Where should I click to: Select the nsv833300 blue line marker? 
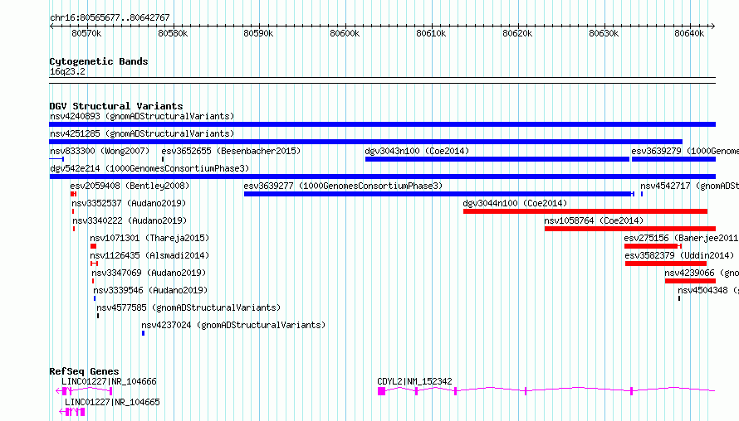(56, 159)
